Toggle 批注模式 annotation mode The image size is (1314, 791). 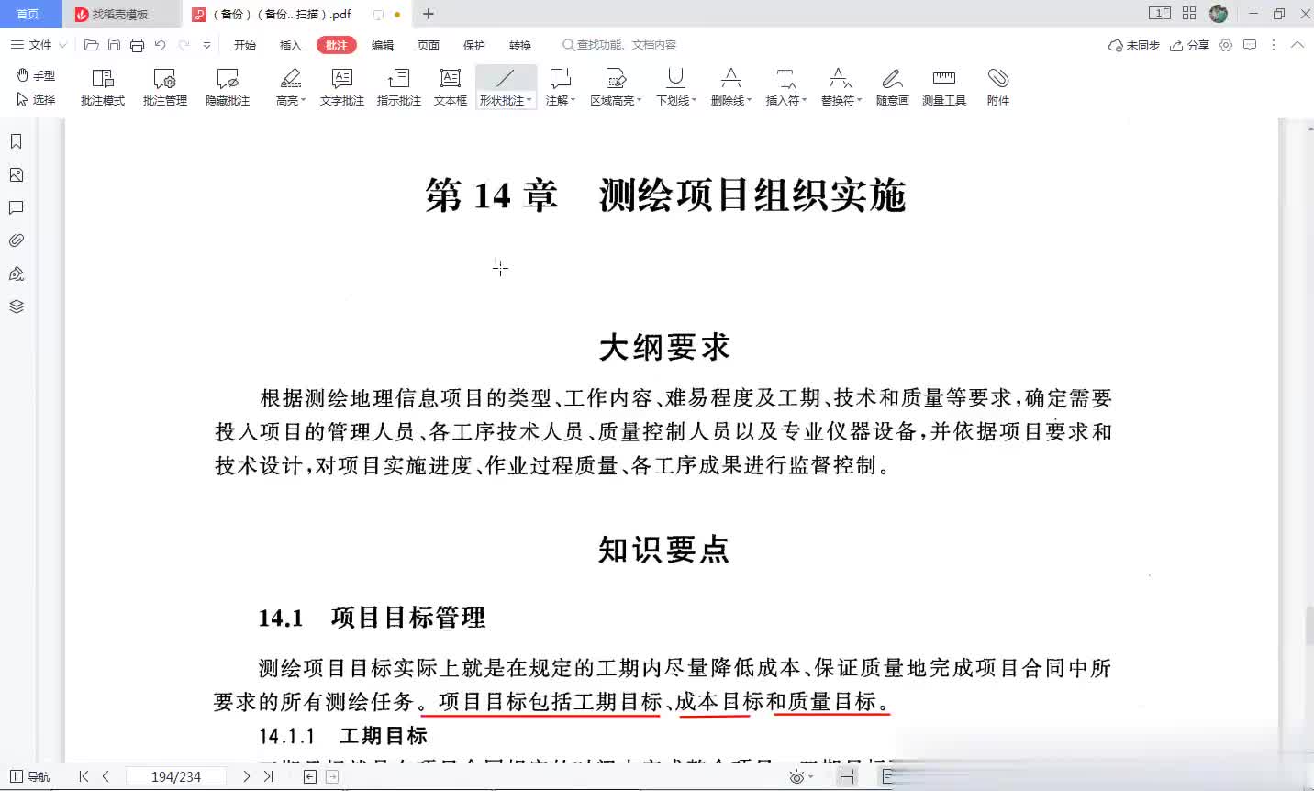(x=102, y=86)
